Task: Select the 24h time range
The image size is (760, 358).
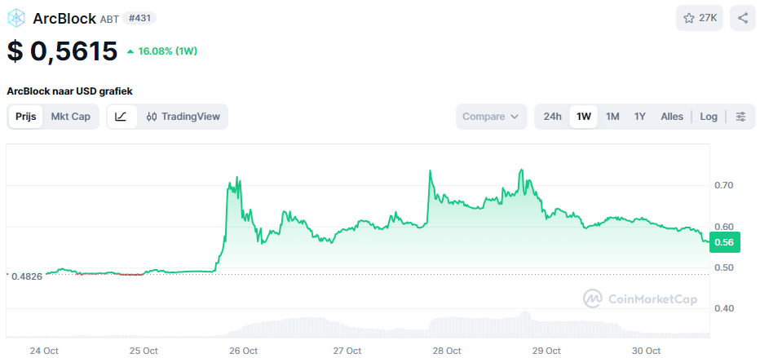Action: click(553, 117)
